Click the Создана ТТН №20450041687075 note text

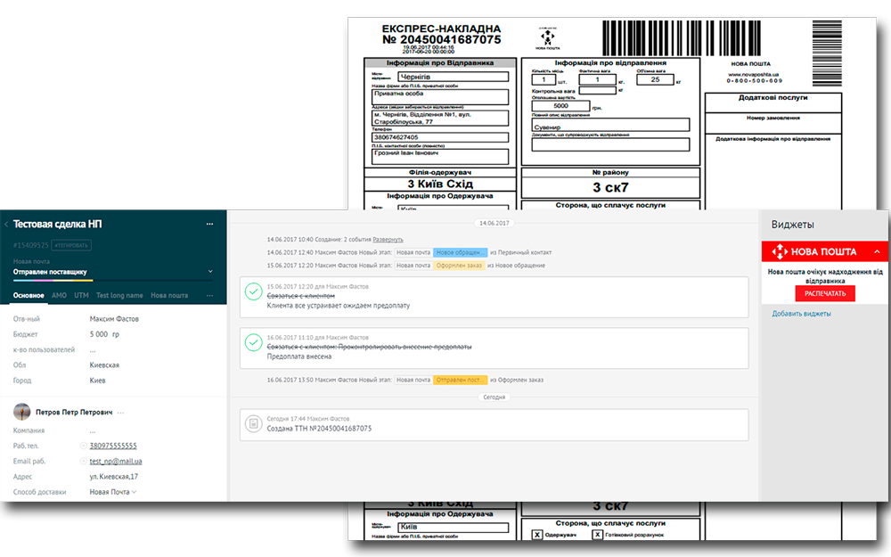click(x=319, y=429)
